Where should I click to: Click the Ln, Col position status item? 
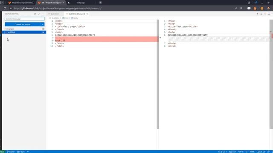tap(223, 152)
